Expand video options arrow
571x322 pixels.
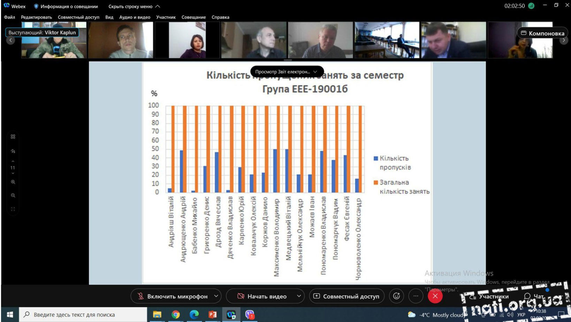[299, 296]
